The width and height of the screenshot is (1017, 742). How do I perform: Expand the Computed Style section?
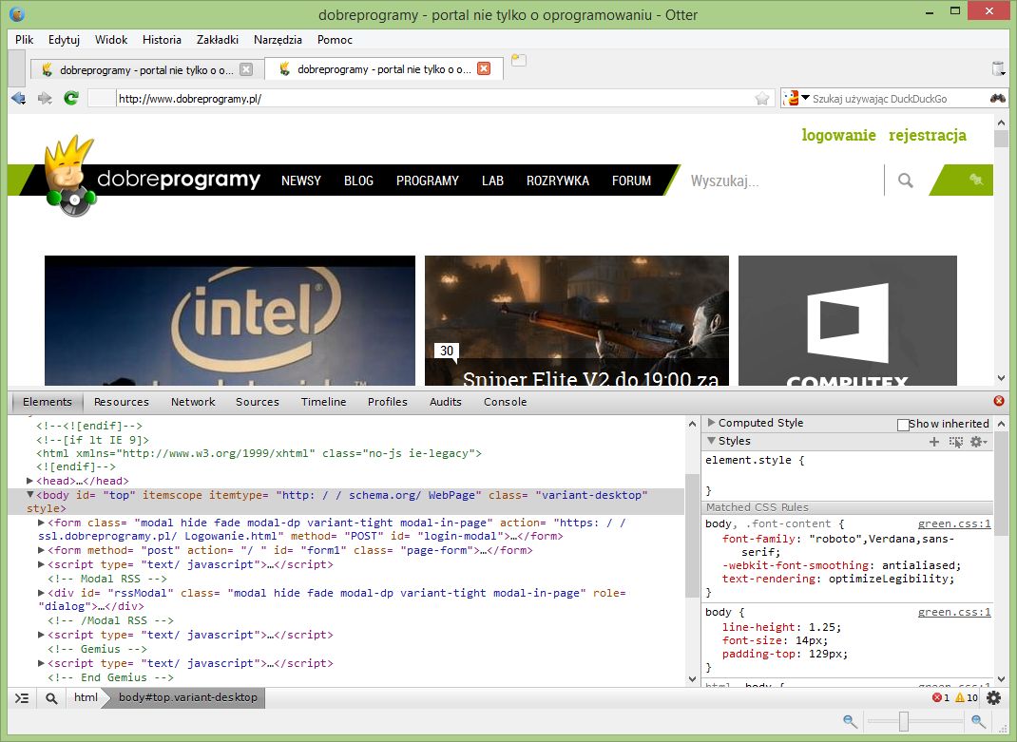coord(711,423)
